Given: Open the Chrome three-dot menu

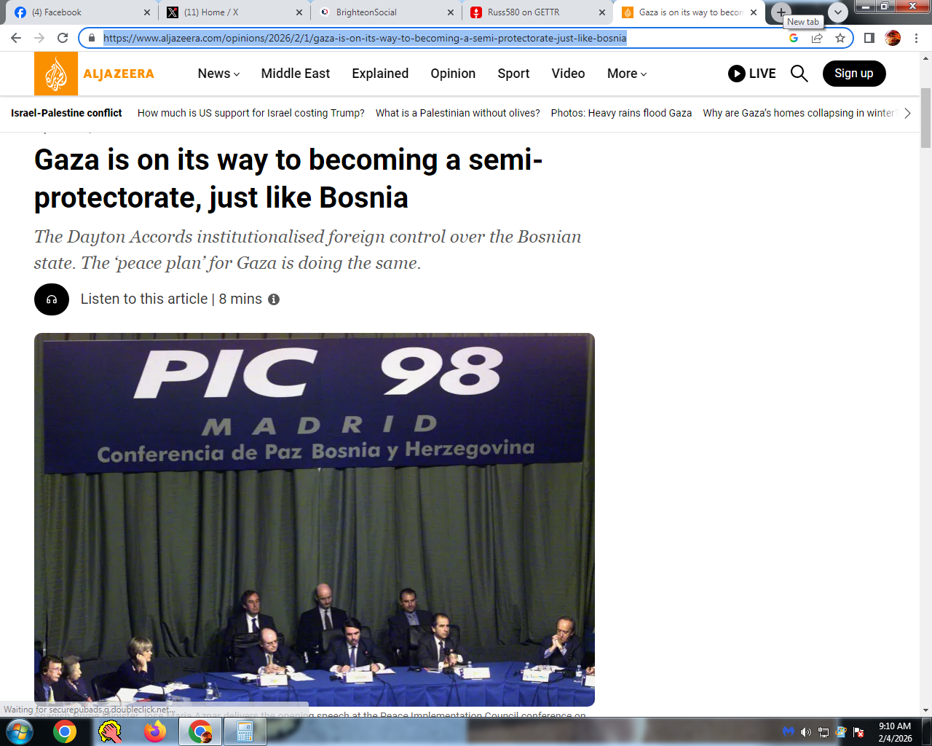Looking at the screenshot, I should (x=916, y=38).
